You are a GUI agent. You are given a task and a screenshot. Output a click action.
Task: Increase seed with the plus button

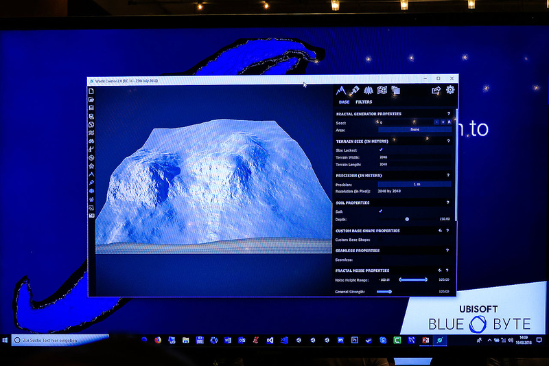(443, 122)
